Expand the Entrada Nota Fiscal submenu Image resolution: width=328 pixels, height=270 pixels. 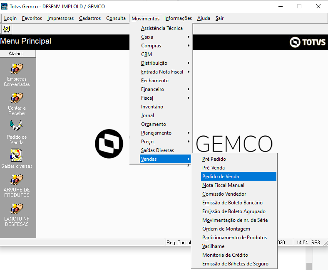[x=161, y=72]
